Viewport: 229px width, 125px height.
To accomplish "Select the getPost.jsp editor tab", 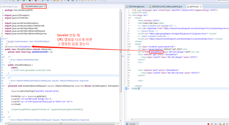I will 194,7.
